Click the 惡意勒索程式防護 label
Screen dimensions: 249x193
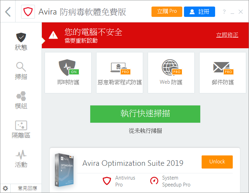pyautogui.click(x=120, y=82)
